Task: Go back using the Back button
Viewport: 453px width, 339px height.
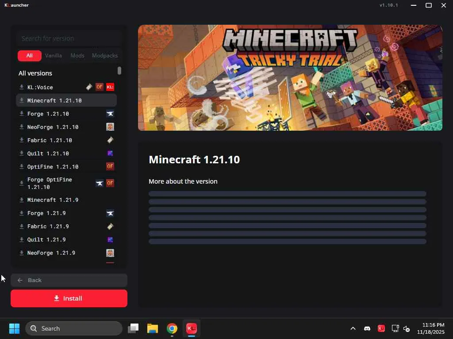Action: (x=69, y=280)
